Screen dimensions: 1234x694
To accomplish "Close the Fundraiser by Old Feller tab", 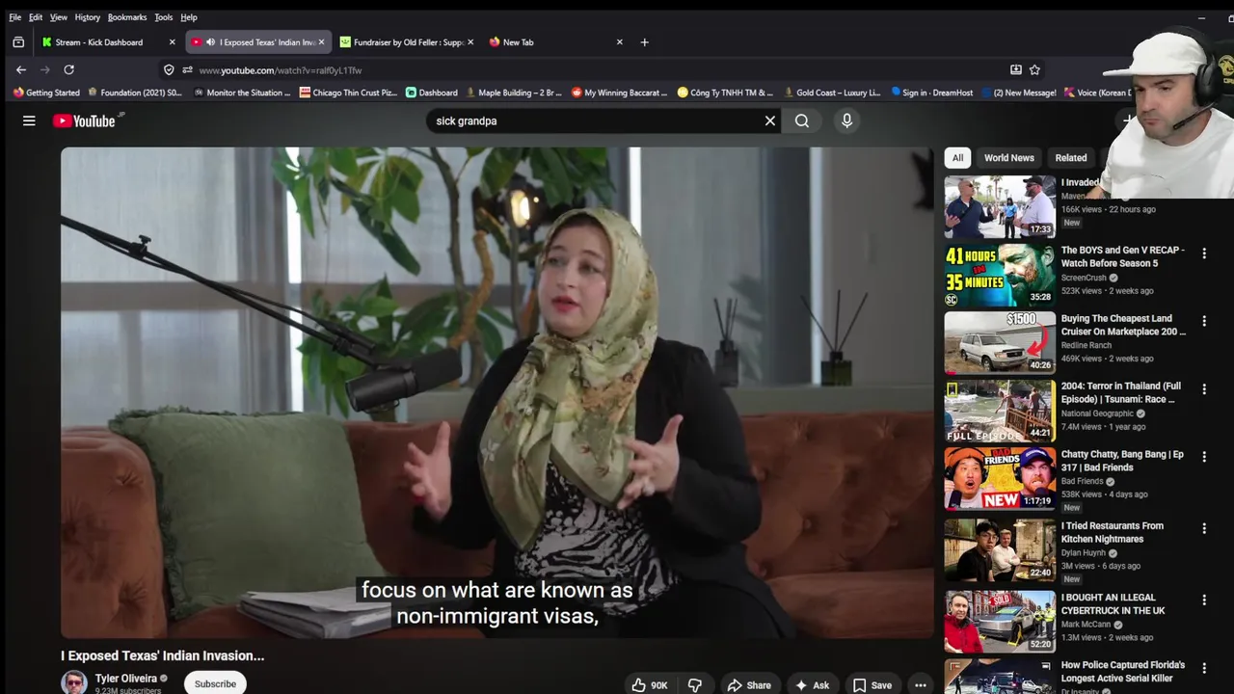I will click(470, 42).
